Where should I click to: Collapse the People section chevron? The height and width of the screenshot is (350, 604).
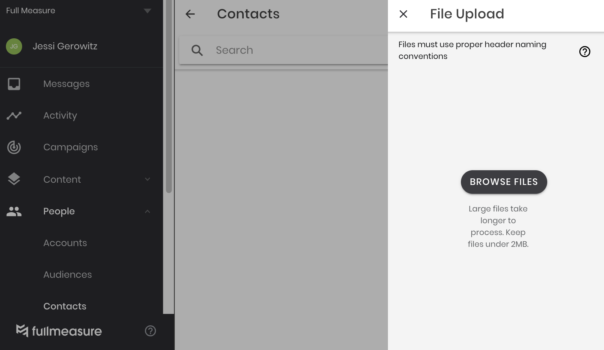147,211
